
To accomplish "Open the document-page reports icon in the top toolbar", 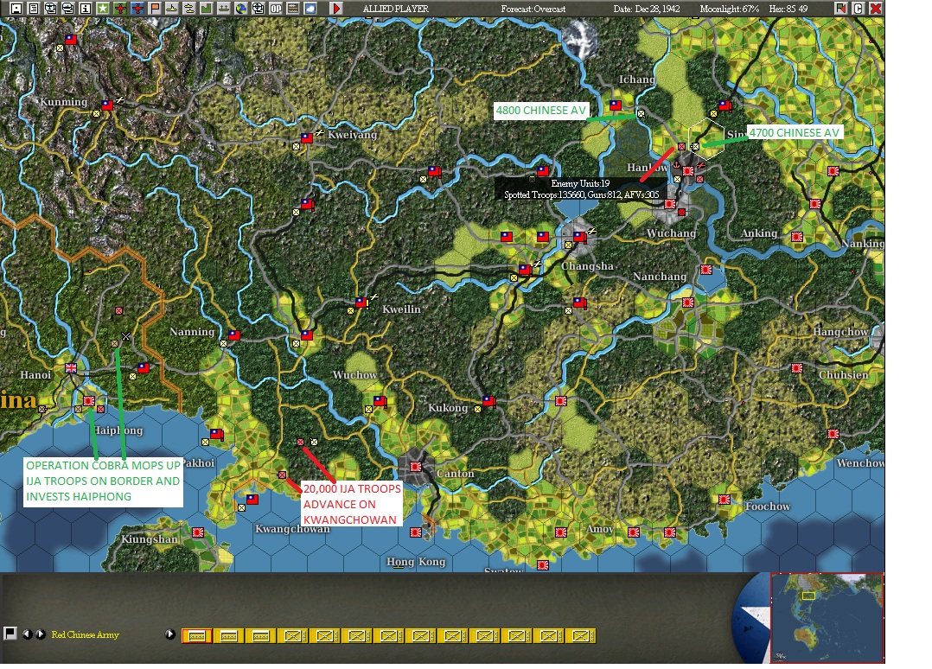I will (34, 9).
